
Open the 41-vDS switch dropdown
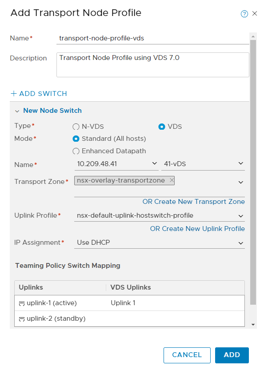coord(203,164)
